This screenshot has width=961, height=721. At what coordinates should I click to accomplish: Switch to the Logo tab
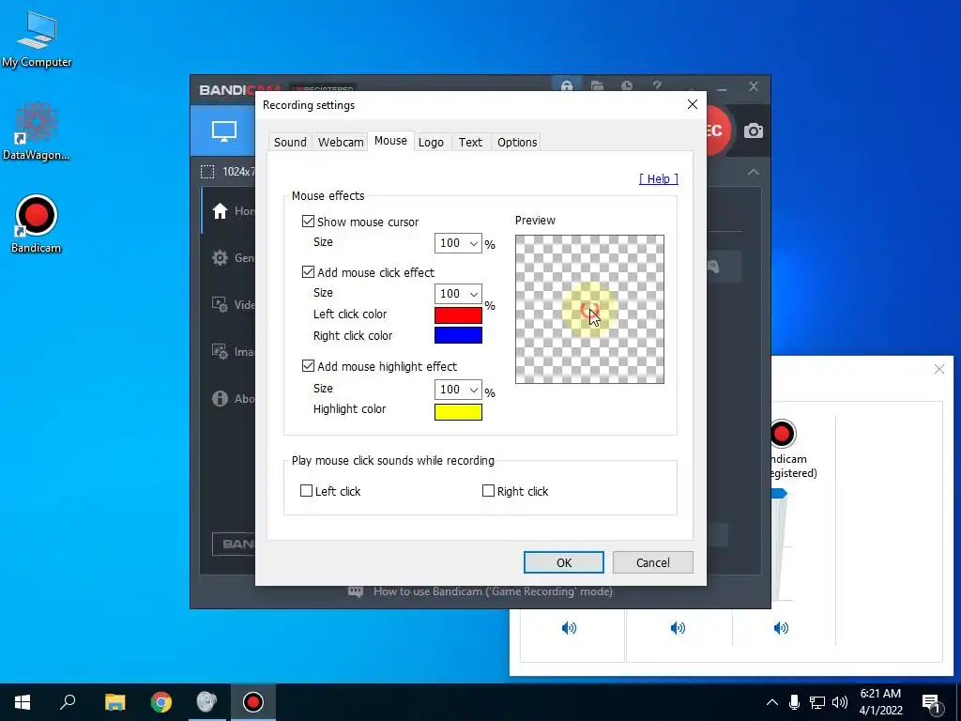(x=431, y=143)
